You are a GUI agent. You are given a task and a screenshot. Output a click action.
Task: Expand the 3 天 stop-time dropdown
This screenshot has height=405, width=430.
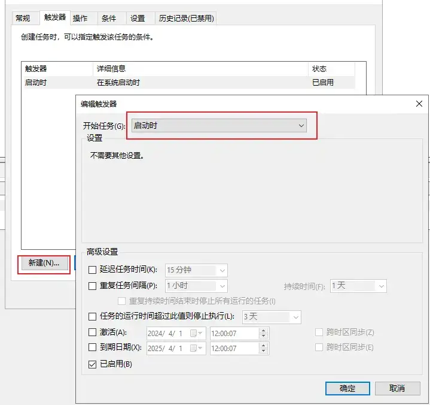(272, 317)
